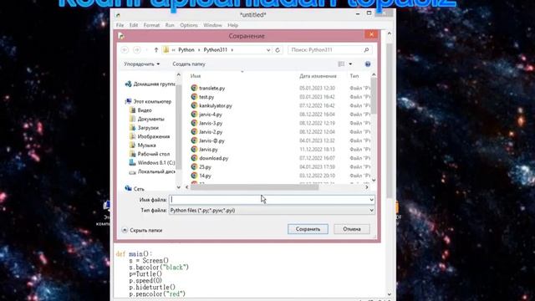Click the Python breadcrumb in address bar
Viewport: 535px width, 301px height.
(x=186, y=50)
